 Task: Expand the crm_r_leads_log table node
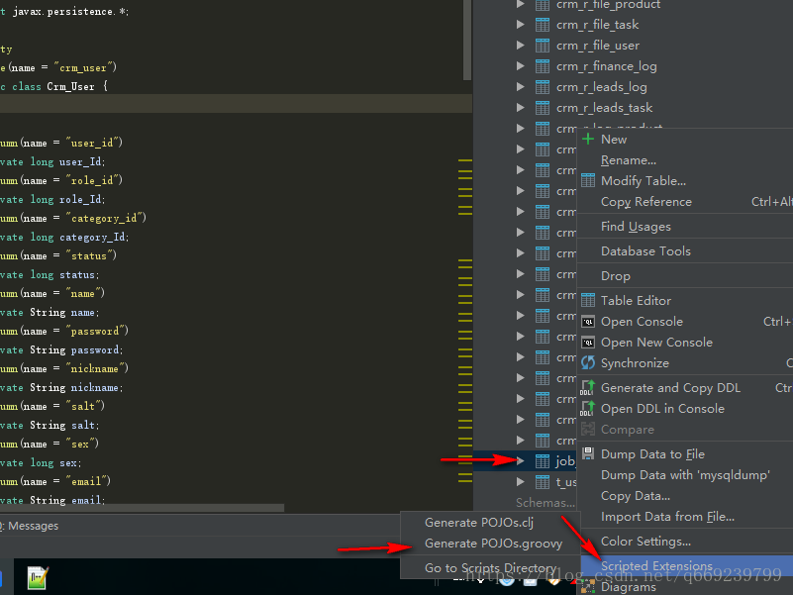click(x=521, y=86)
